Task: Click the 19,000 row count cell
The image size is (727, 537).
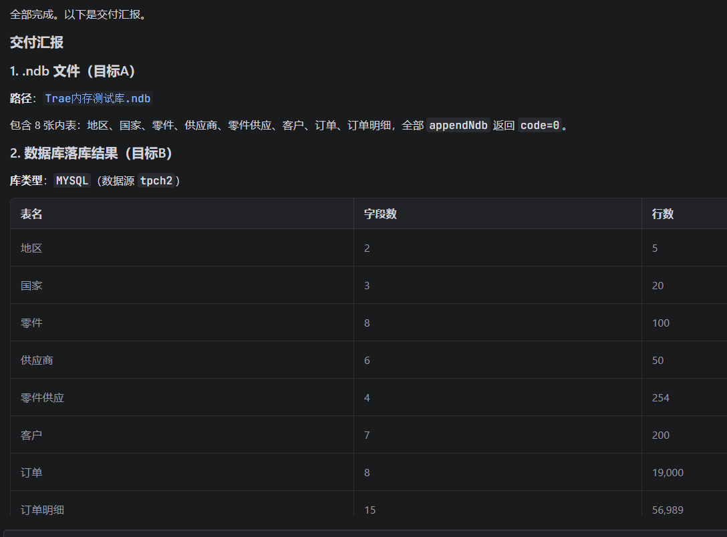Action: coord(668,473)
